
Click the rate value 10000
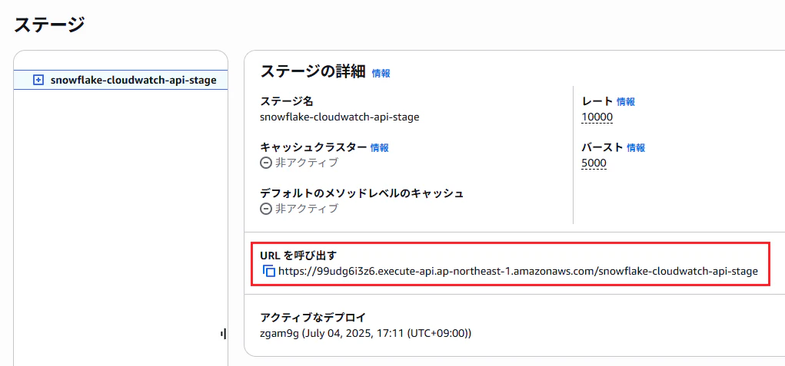[x=597, y=117]
